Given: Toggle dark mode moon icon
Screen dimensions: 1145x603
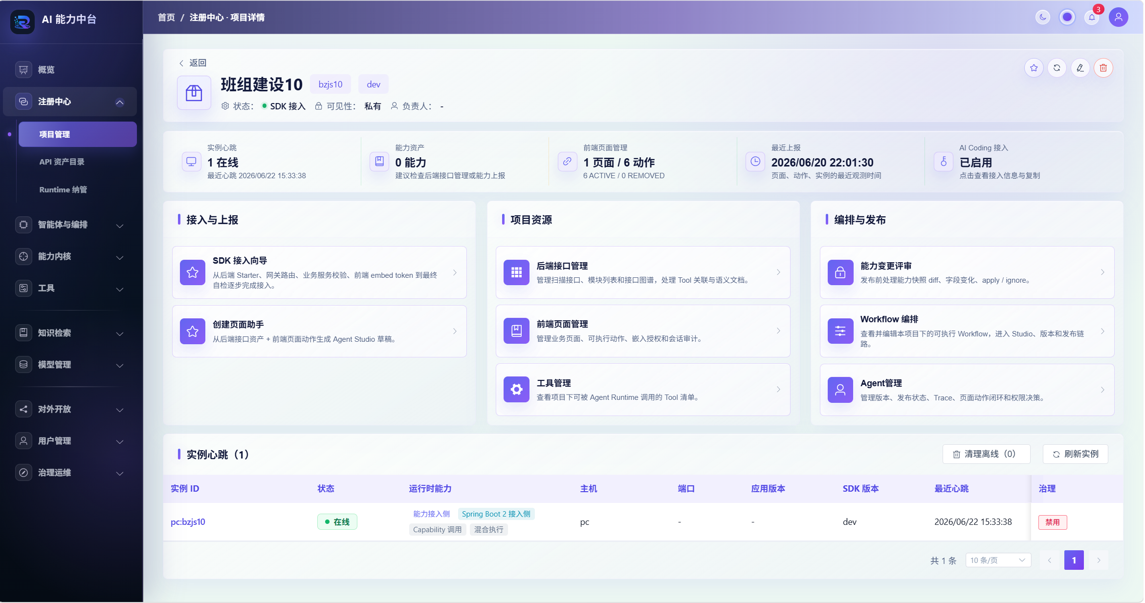Looking at the screenshot, I should point(1042,17).
